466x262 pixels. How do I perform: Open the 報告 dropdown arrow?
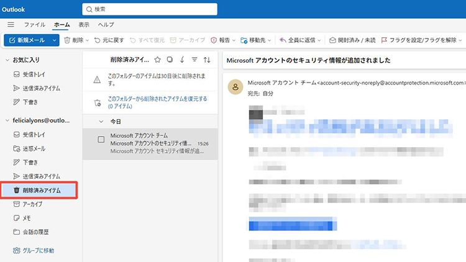234,40
